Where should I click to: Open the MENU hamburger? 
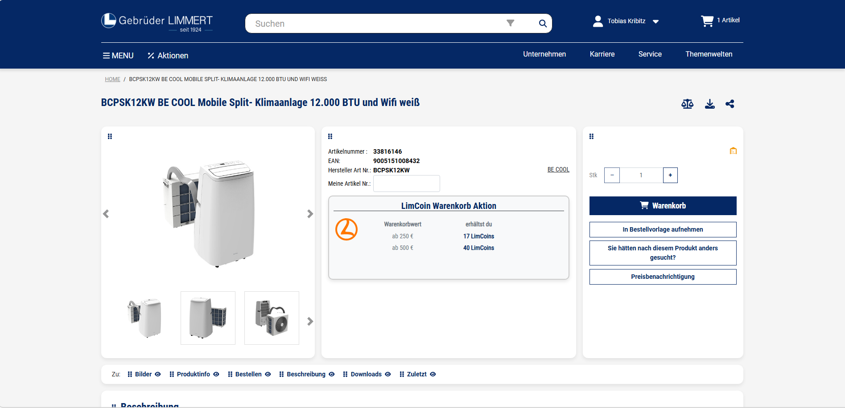118,56
